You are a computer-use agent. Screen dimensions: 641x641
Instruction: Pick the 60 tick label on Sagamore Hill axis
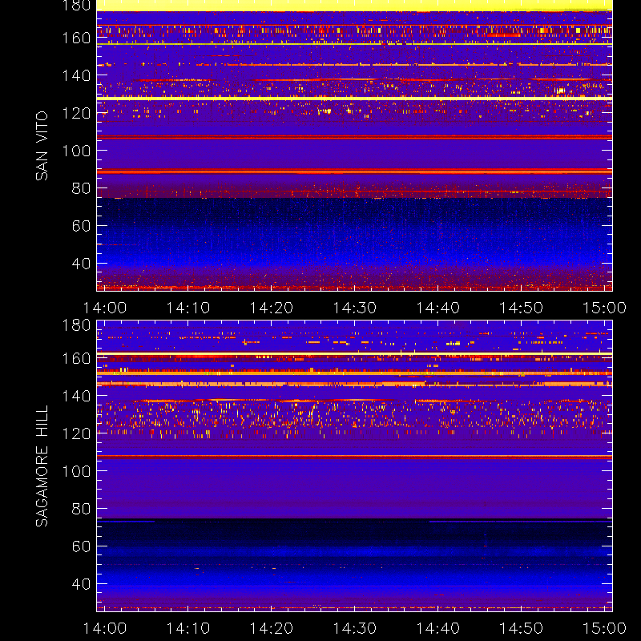[x=81, y=546]
